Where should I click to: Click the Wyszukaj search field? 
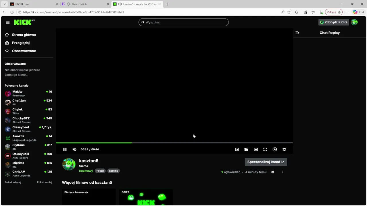pos(183,22)
